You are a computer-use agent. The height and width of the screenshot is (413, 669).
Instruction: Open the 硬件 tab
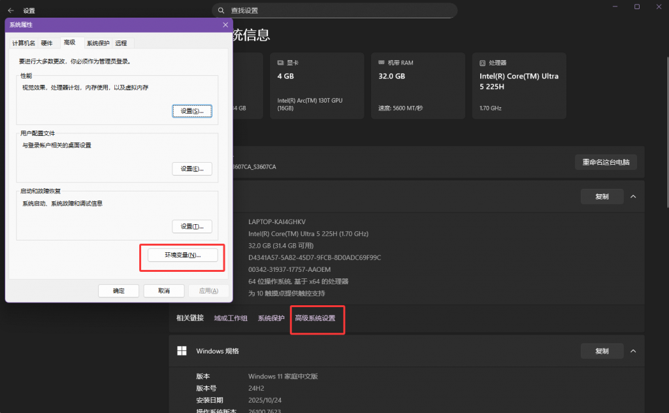click(47, 43)
